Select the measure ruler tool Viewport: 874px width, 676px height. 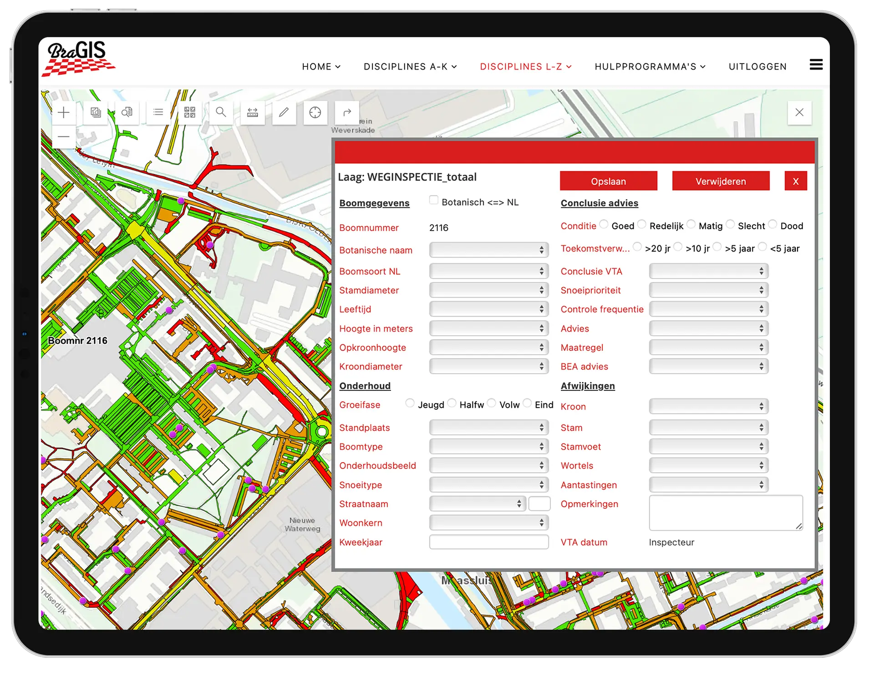point(253,112)
